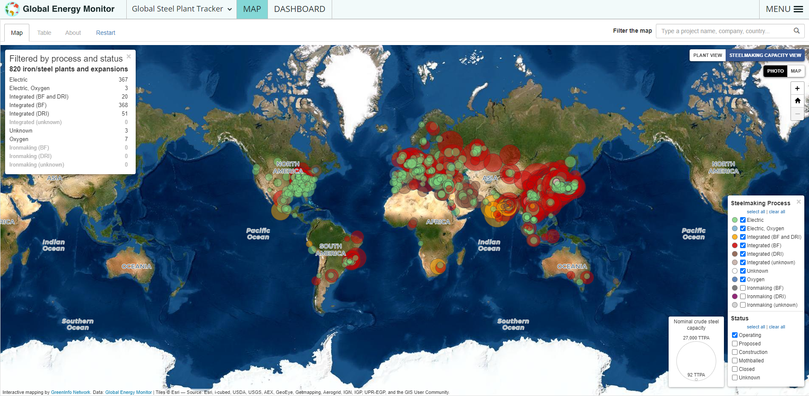Uncheck Integrated (BF and DRI) checkbox

click(x=743, y=237)
